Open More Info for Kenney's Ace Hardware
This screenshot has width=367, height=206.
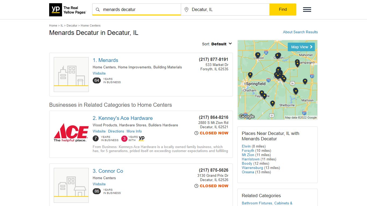pos(134,131)
